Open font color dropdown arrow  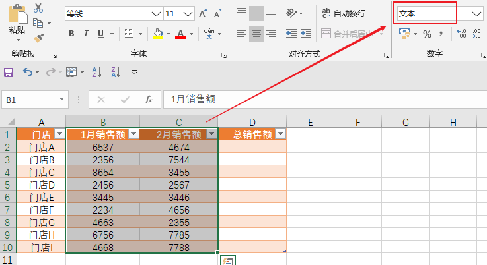(191, 34)
